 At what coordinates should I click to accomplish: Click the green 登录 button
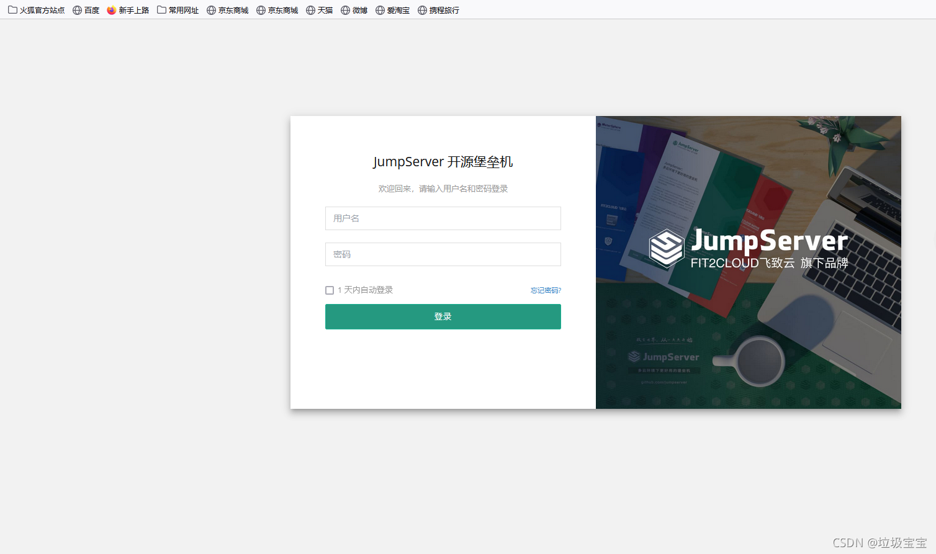click(443, 316)
